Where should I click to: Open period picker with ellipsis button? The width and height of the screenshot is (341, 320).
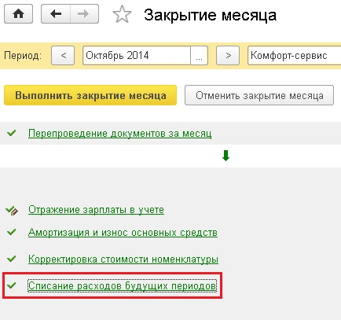click(199, 56)
